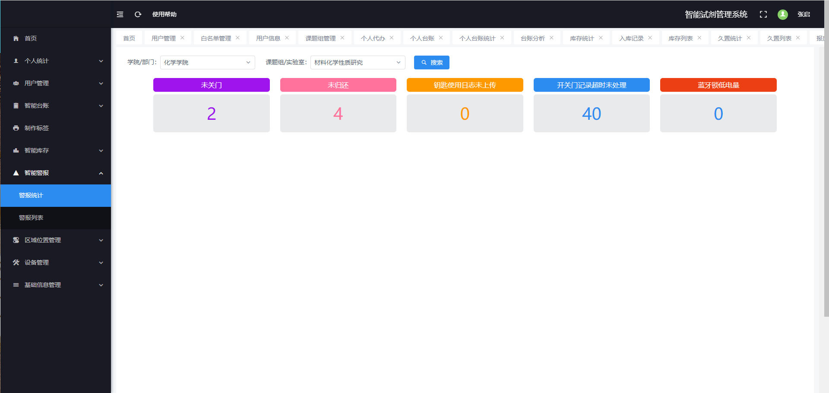This screenshot has height=393, width=829.
Task: Click the warning triangle icon for 智能警报
Action: 16,173
